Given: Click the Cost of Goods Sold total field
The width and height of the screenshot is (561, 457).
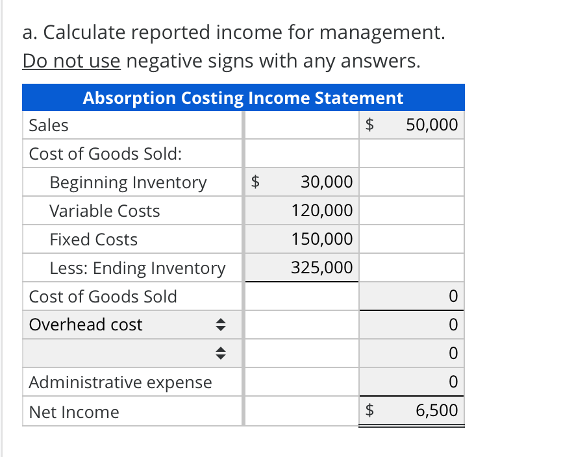Looking at the screenshot, I should click(412, 296).
